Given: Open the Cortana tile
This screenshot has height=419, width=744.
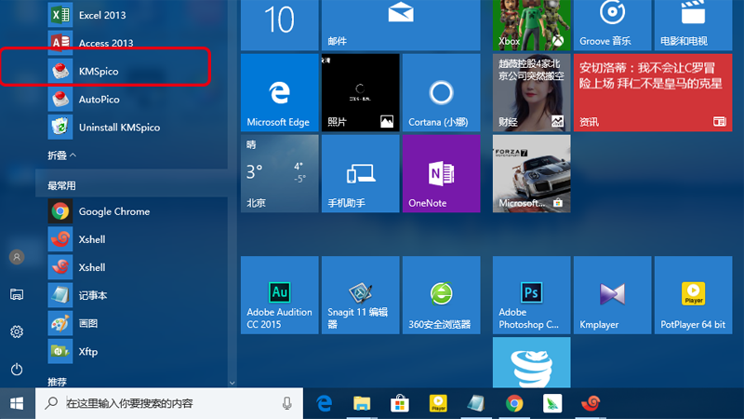Looking at the screenshot, I should (440, 92).
